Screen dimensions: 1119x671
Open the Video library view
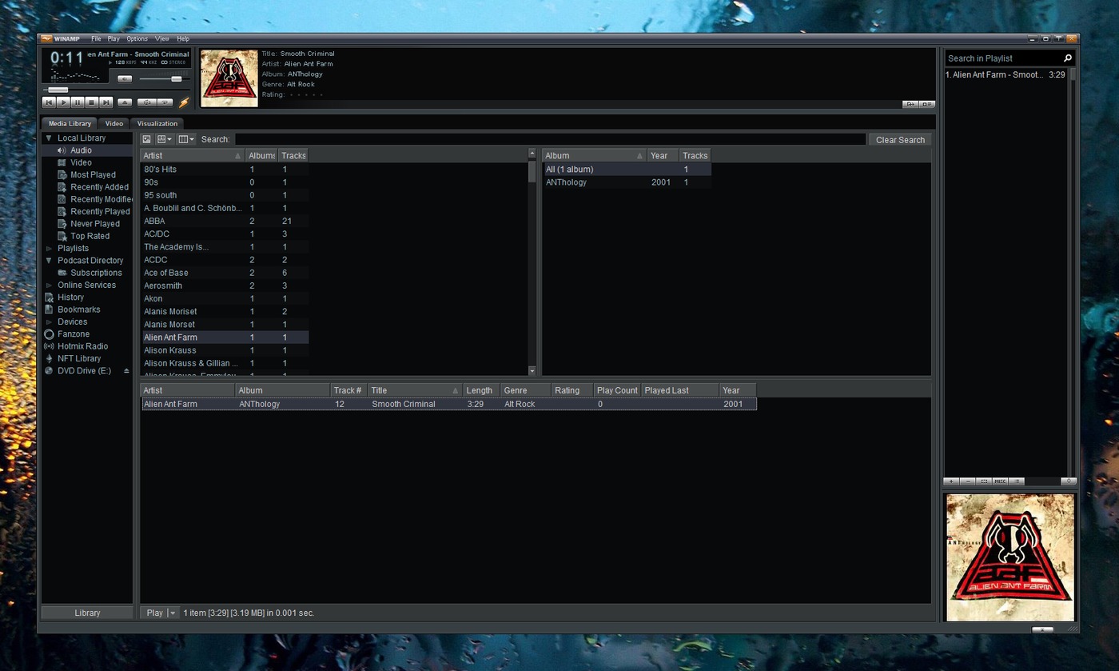tap(81, 162)
